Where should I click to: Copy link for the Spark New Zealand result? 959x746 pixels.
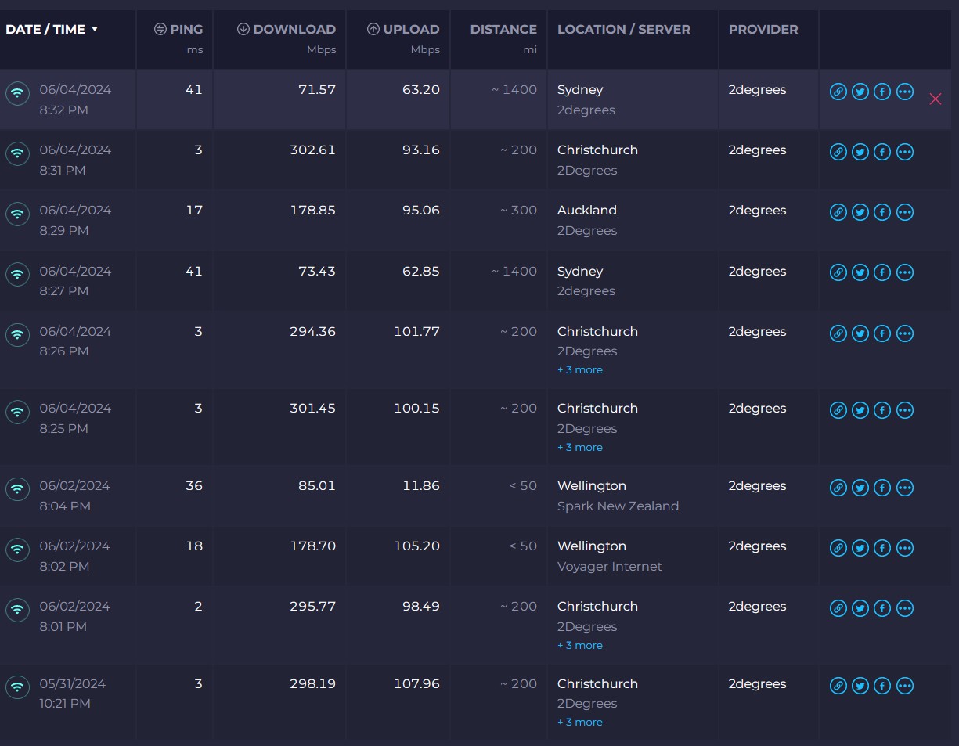click(x=838, y=488)
